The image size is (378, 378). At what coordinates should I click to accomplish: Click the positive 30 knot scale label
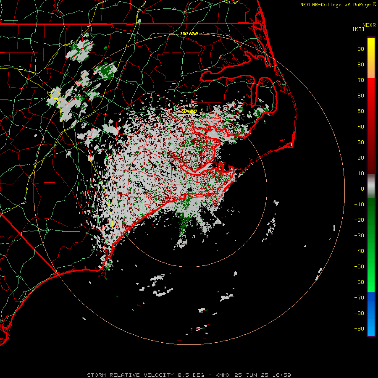pyautogui.click(x=361, y=142)
